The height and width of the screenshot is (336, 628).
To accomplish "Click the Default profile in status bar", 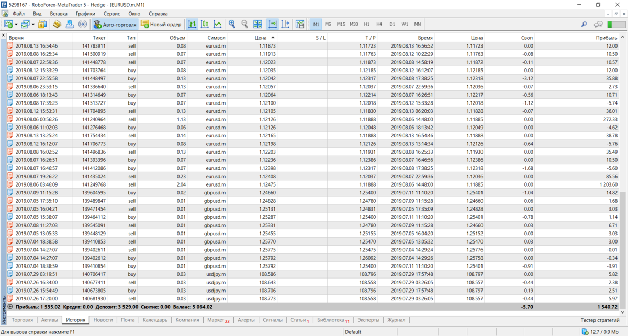I will pyautogui.click(x=353, y=331).
